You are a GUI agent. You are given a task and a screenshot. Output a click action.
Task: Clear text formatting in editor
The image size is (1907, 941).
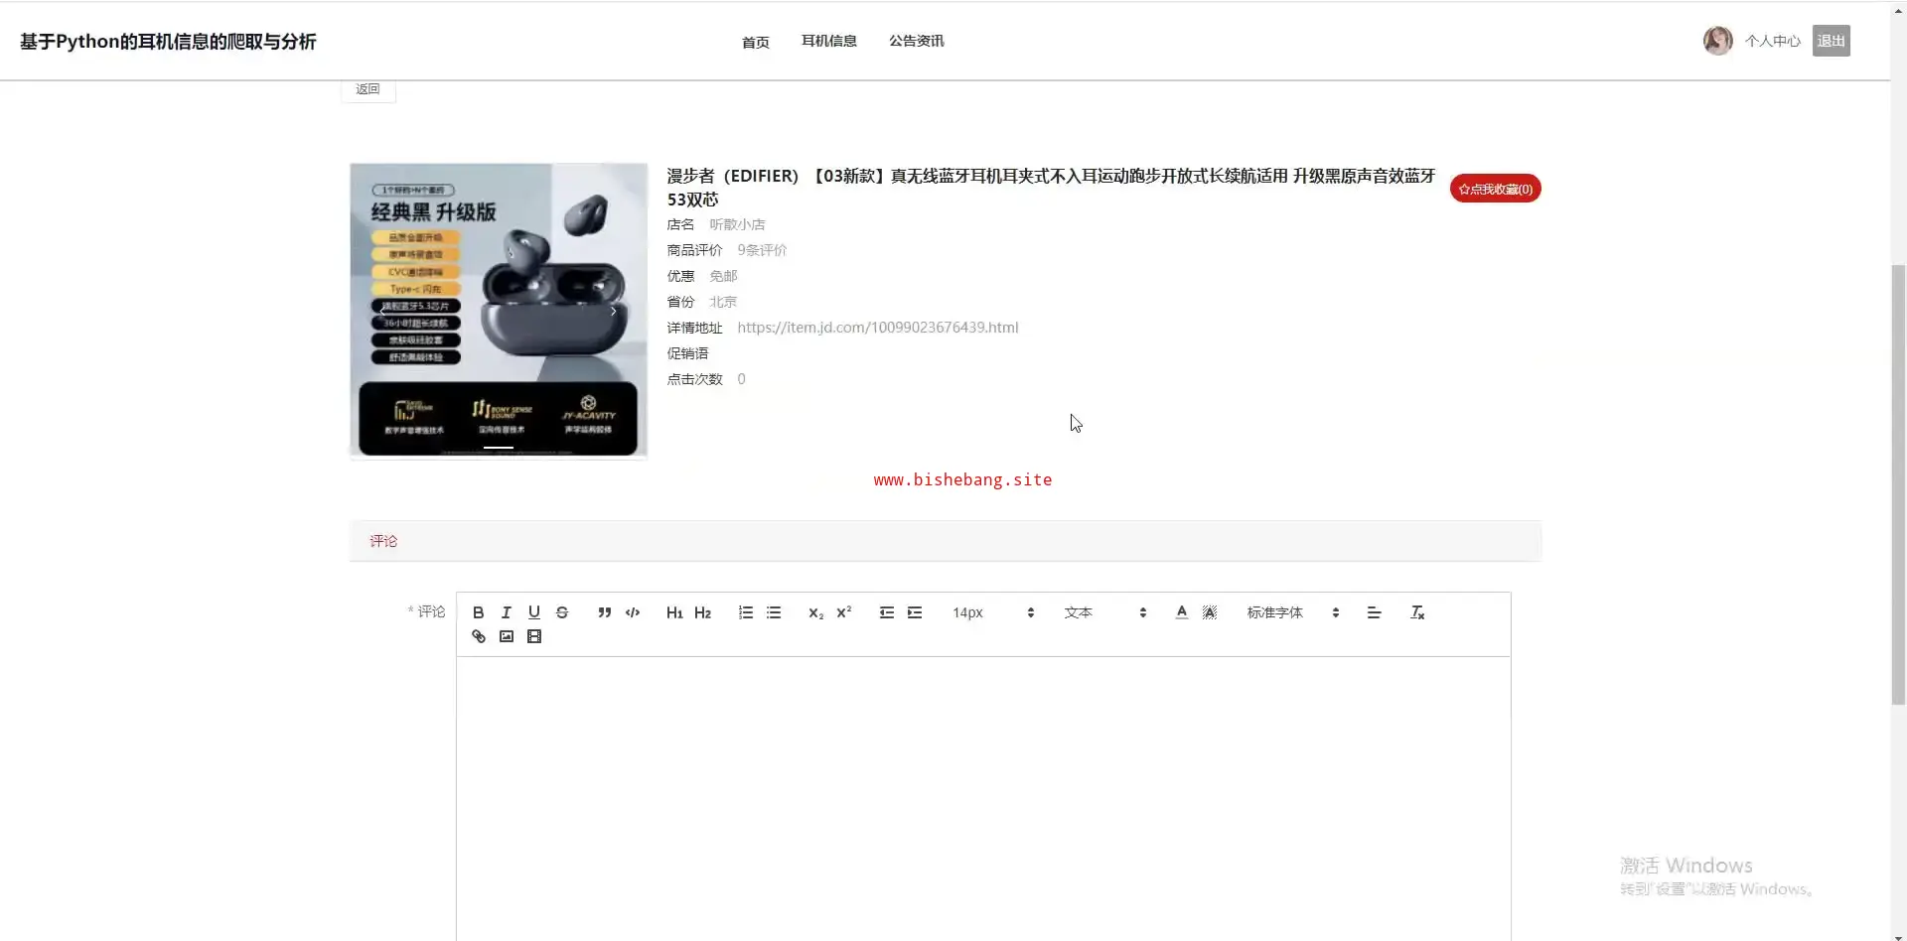pos(1417,612)
